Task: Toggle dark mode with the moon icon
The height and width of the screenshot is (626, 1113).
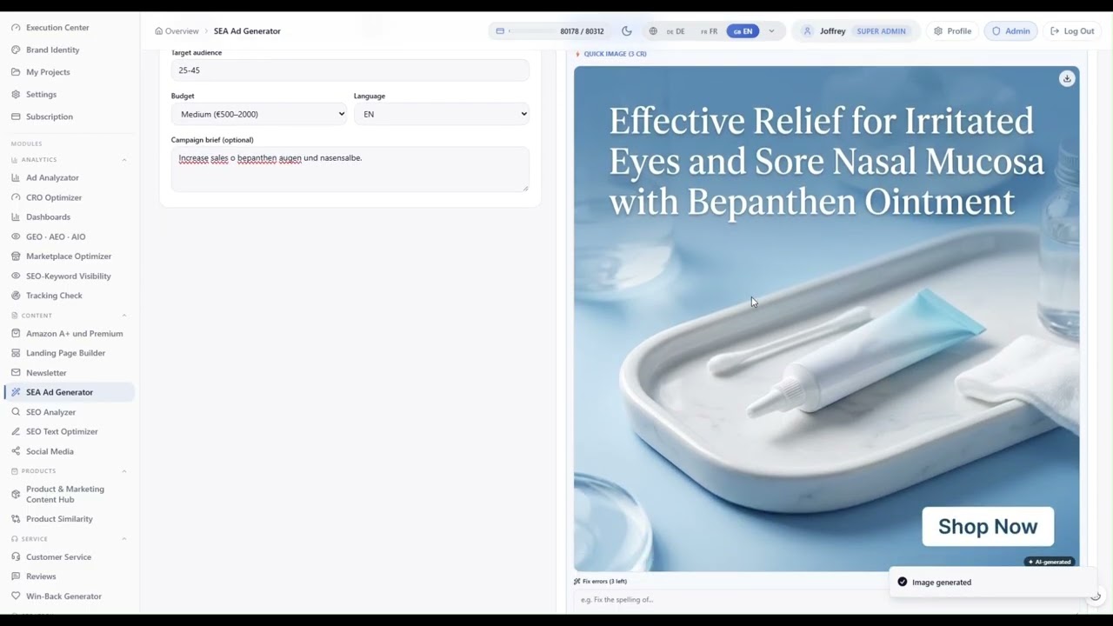Action: (x=627, y=31)
